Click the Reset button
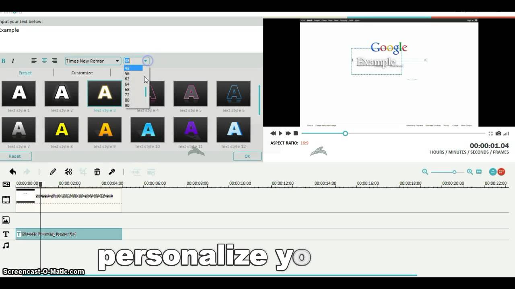This screenshot has width=515, height=289. [x=15, y=156]
